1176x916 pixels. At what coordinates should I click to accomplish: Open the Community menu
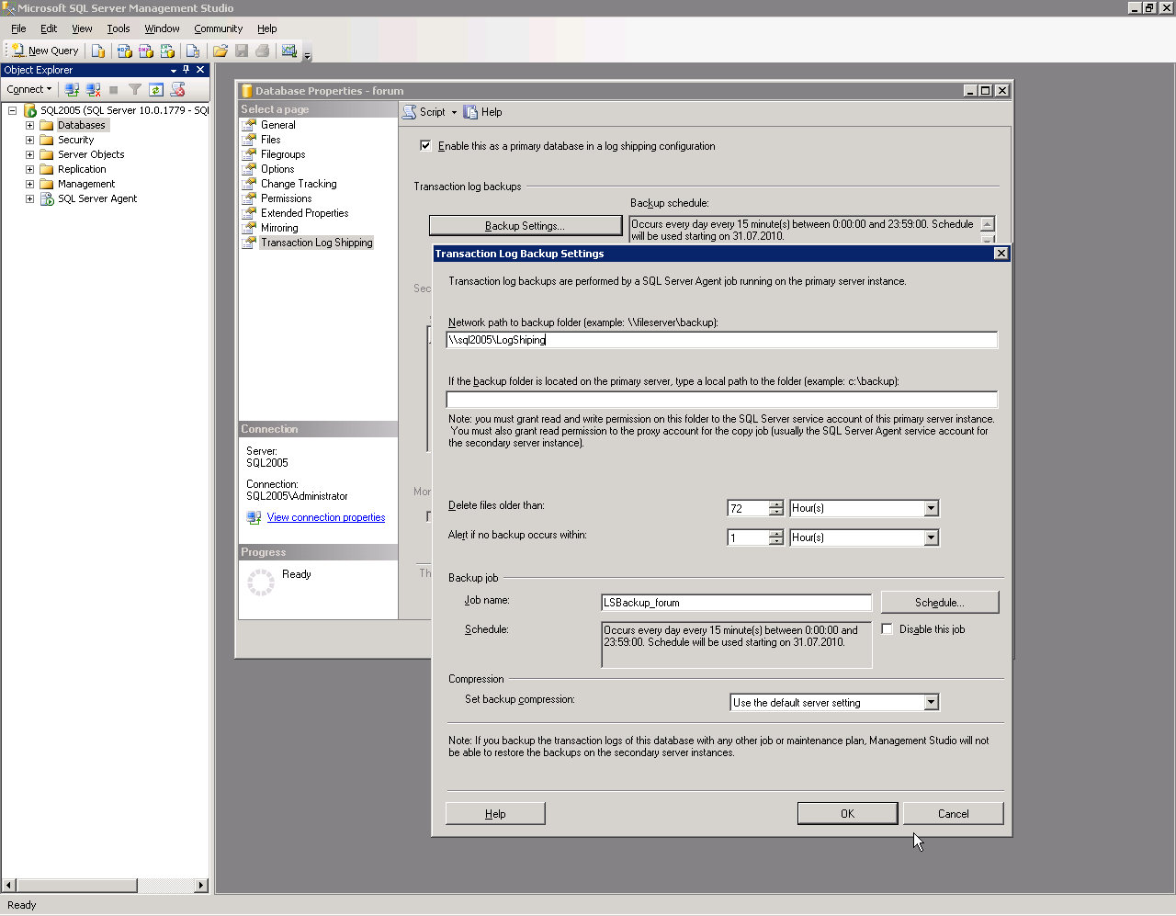[x=218, y=28]
